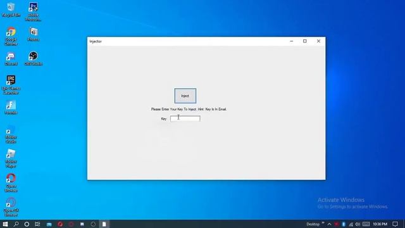Select the Epic Games Launcher shortcut

pos(11,85)
